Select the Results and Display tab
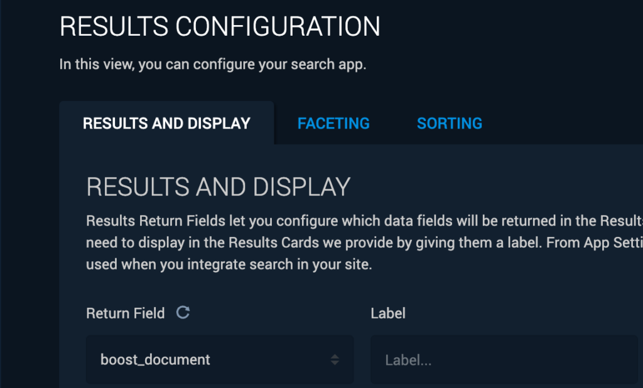 click(166, 123)
